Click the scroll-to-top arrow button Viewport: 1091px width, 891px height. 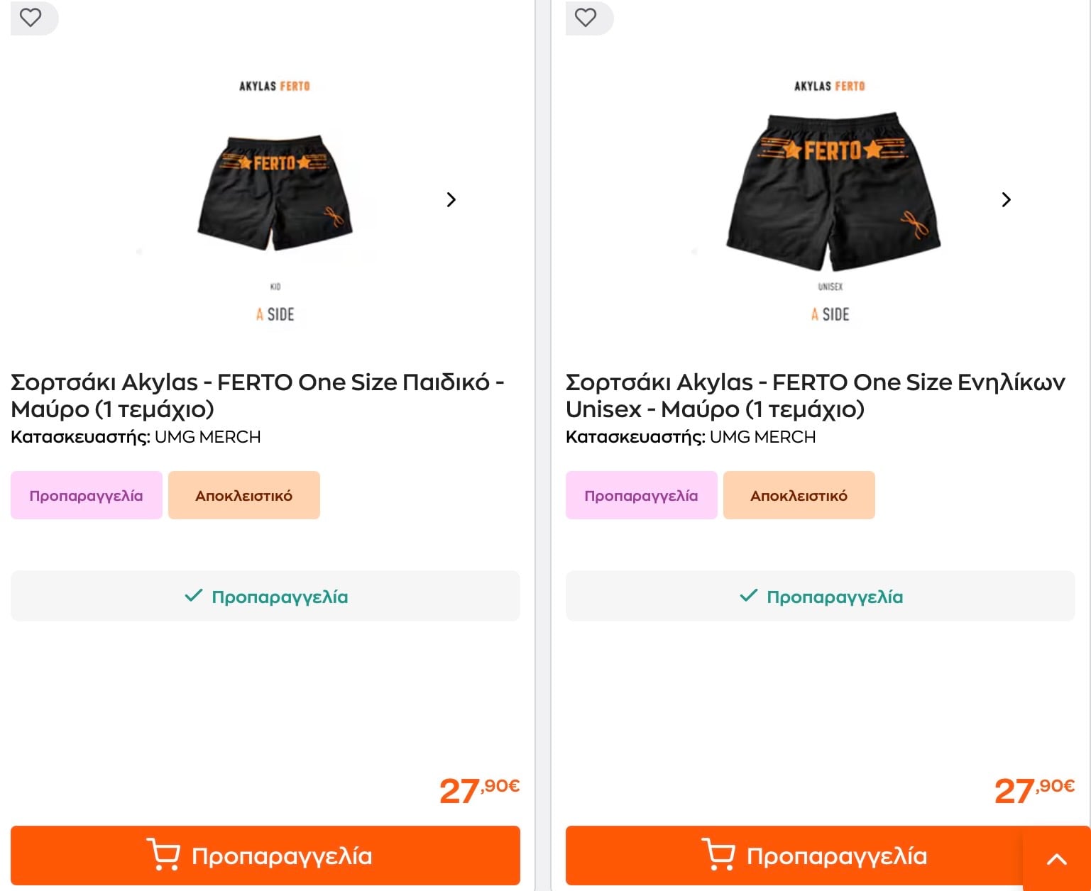1056,860
